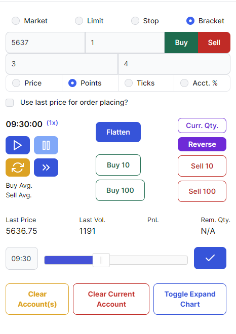The image size is (236, 334).
Task: Enable use last price for order placing
Action: point(10,102)
